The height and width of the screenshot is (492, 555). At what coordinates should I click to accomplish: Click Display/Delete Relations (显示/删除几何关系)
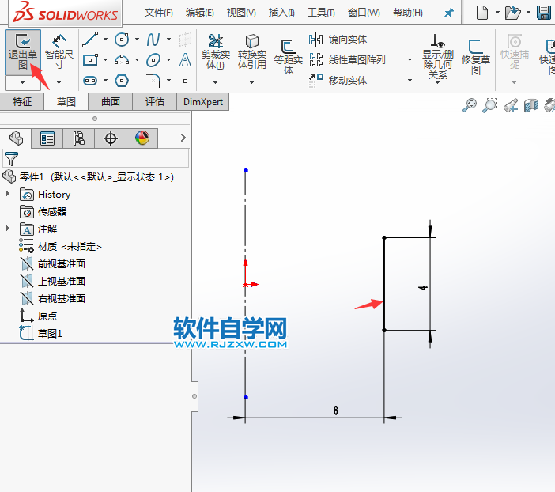[x=438, y=57]
